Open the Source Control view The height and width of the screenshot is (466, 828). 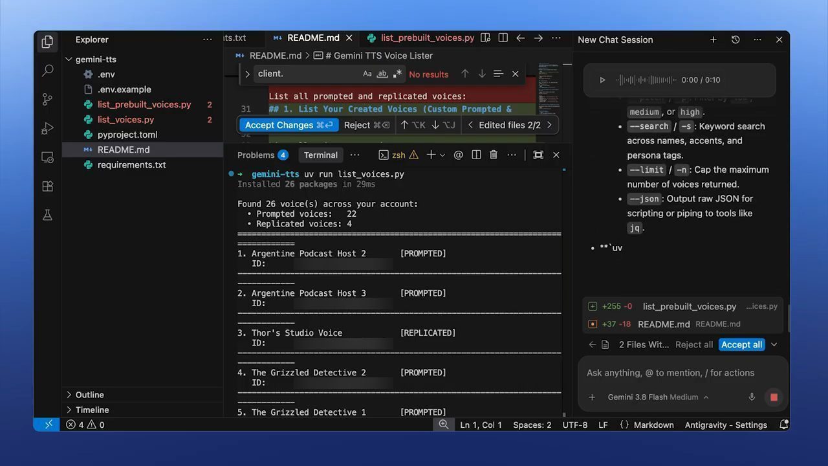pyautogui.click(x=47, y=100)
